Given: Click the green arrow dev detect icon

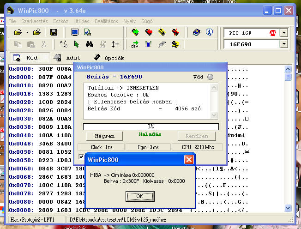Looking at the screenshot, I should (x=135, y=44).
